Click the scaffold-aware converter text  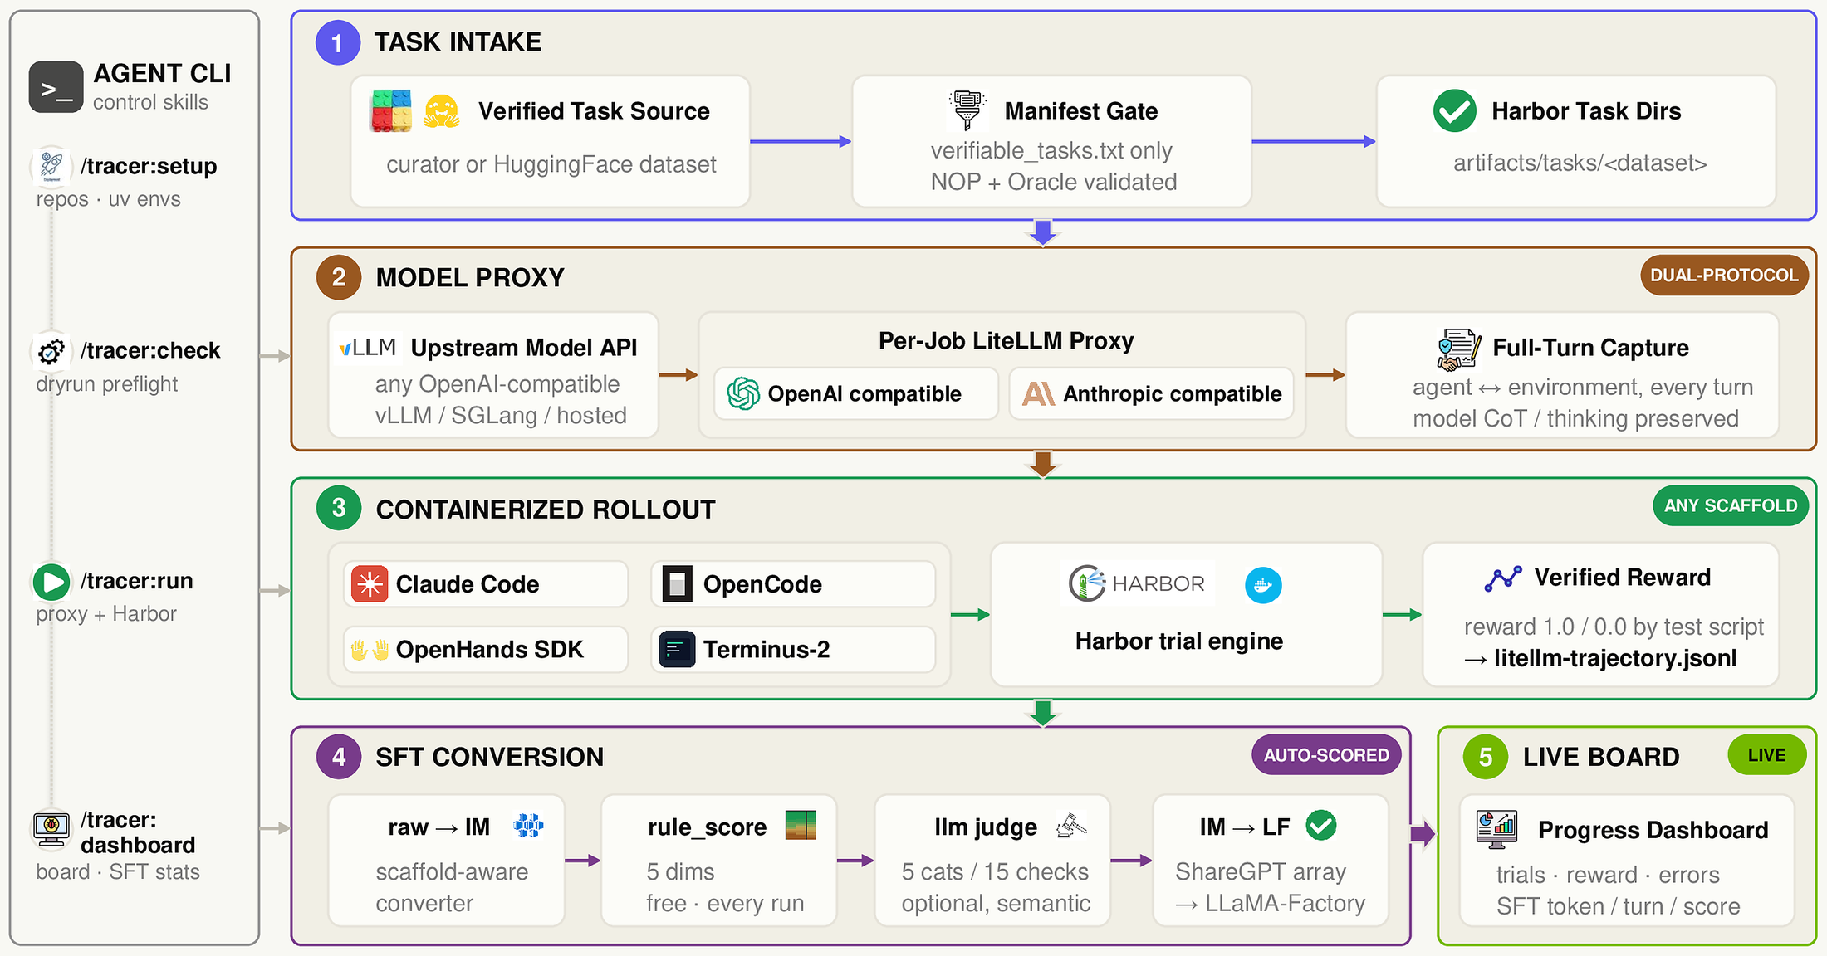click(452, 887)
